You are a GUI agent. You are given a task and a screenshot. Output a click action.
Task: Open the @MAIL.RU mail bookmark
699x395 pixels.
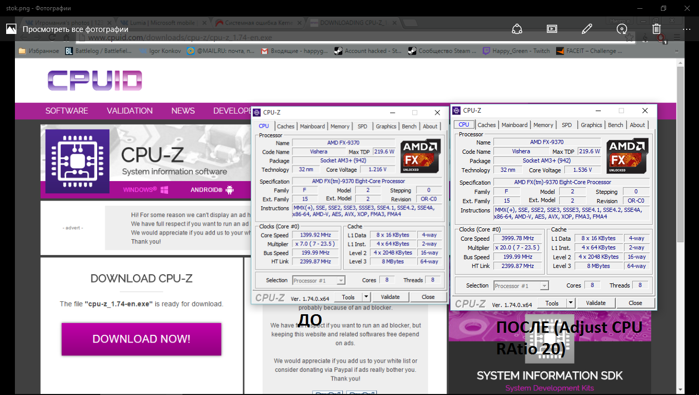coord(221,51)
